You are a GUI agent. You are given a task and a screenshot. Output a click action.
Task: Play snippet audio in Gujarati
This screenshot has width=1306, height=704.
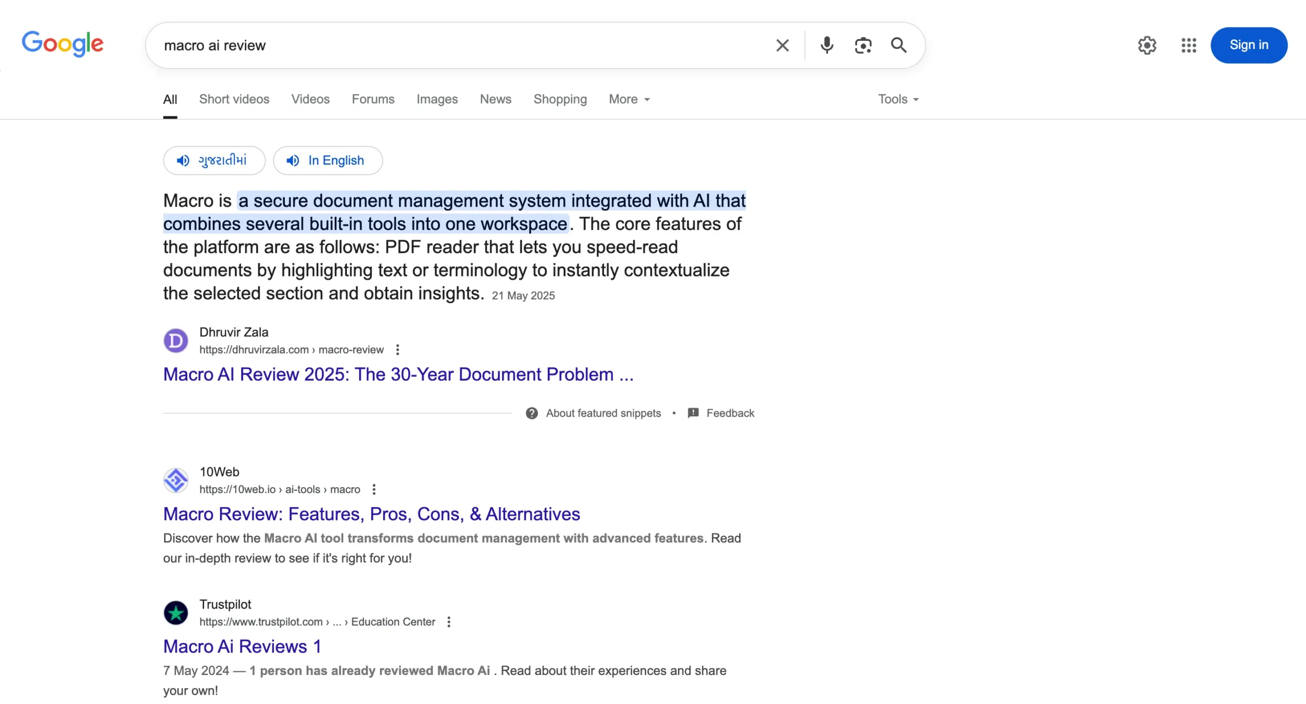[x=214, y=160]
